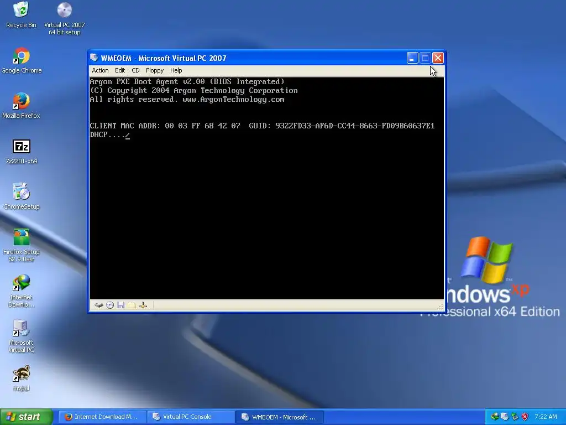The image size is (566, 425).
Task: Open the Action menu in Virtual PC
Action: tap(100, 70)
